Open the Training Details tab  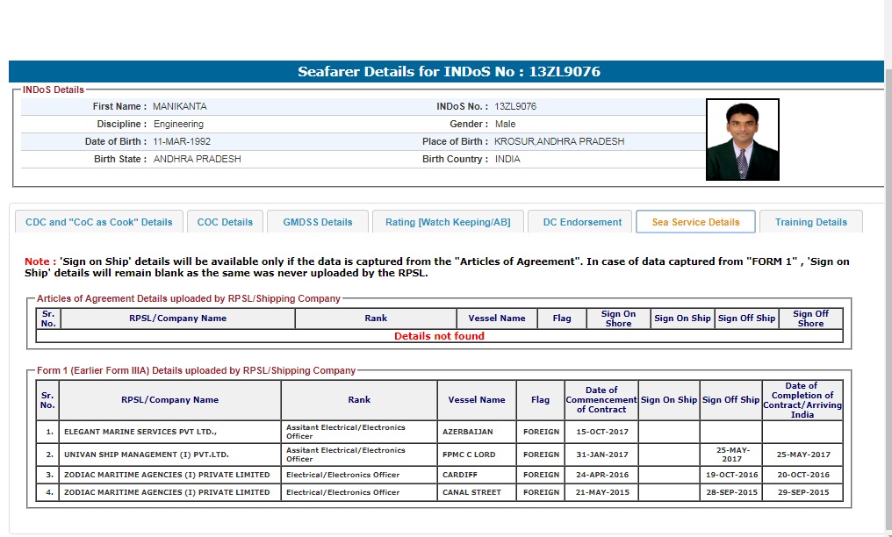[x=810, y=222]
